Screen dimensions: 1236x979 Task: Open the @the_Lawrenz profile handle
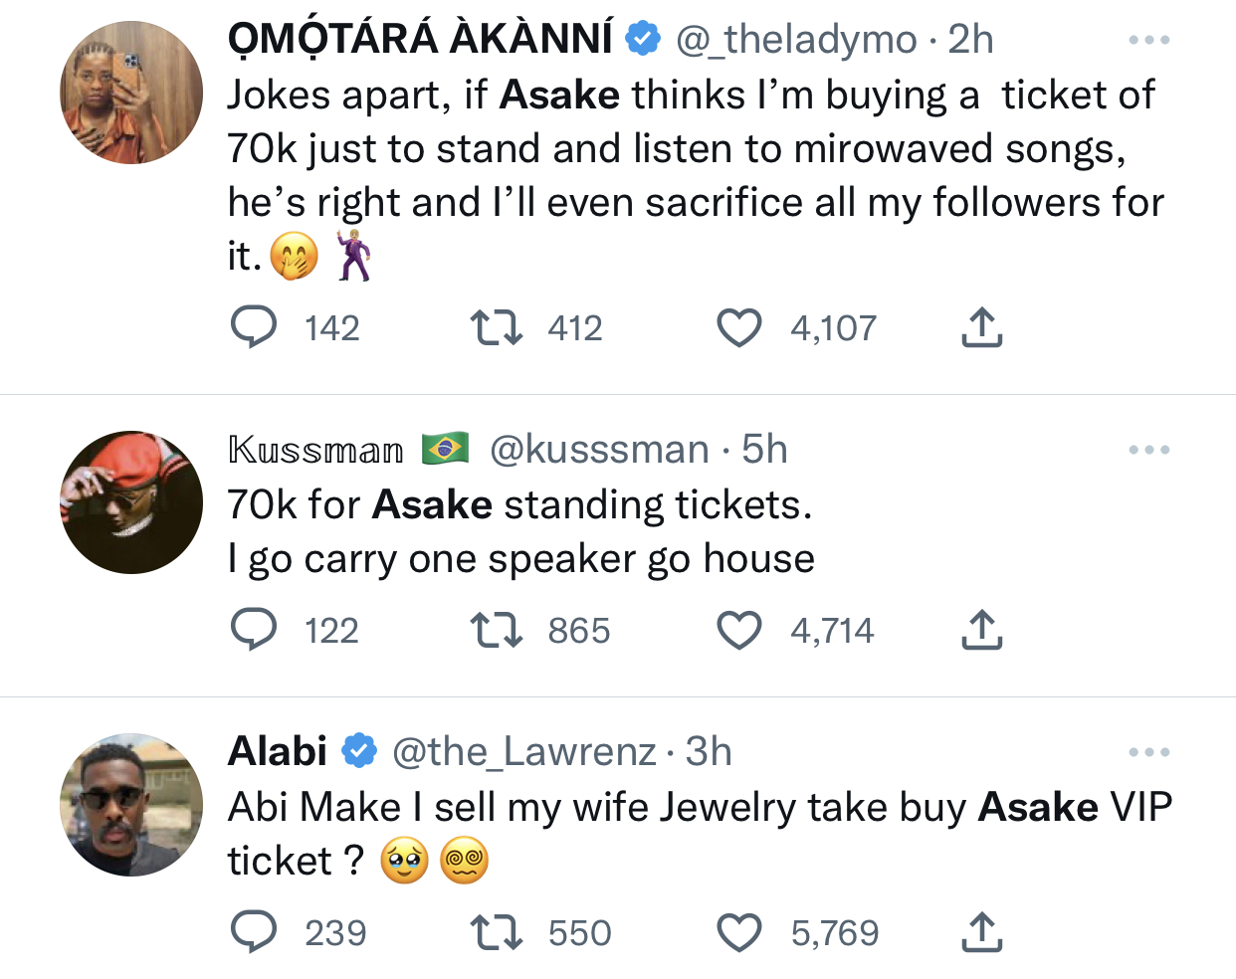click(524, 752)
